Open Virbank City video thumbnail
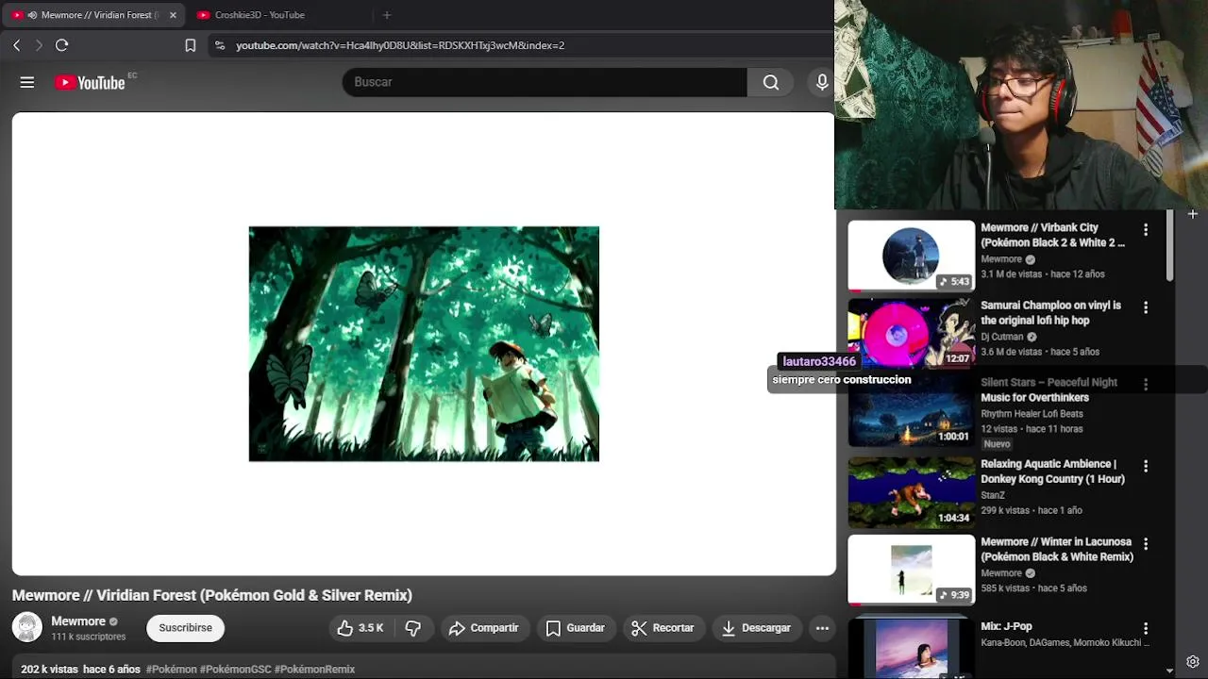This screenshot has height=679, width=1208. pos(911,256)
